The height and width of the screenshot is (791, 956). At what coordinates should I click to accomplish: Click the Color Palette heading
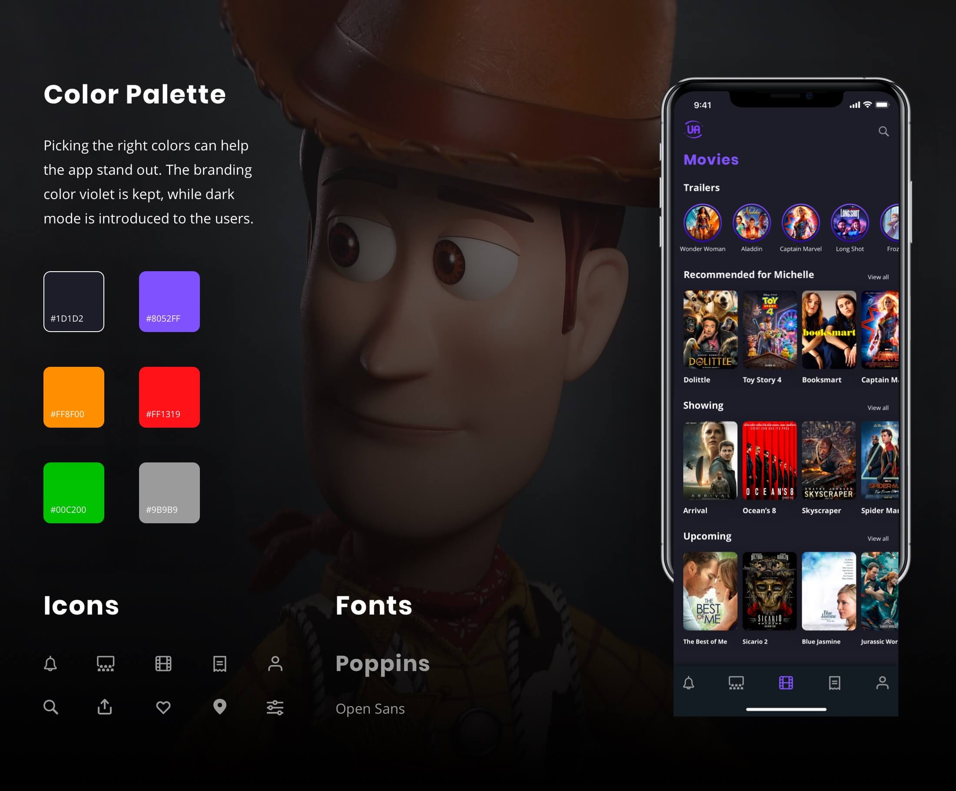(135, 94)
